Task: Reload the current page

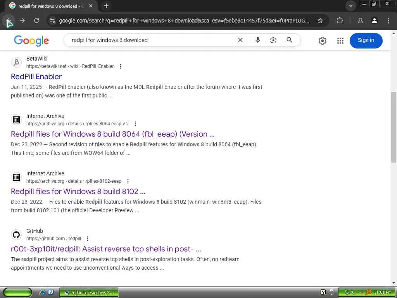Action: (x=36, y=21)
